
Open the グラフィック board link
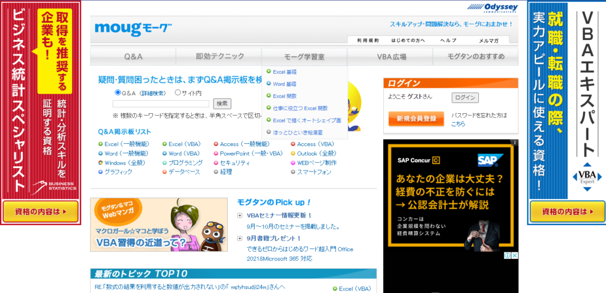point(118,172)
